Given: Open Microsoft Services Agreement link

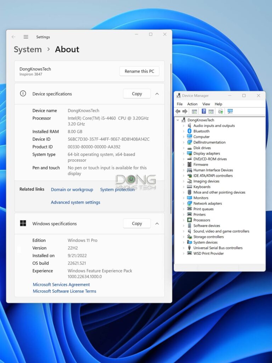Looking at the screenshot, I should 61,284.
